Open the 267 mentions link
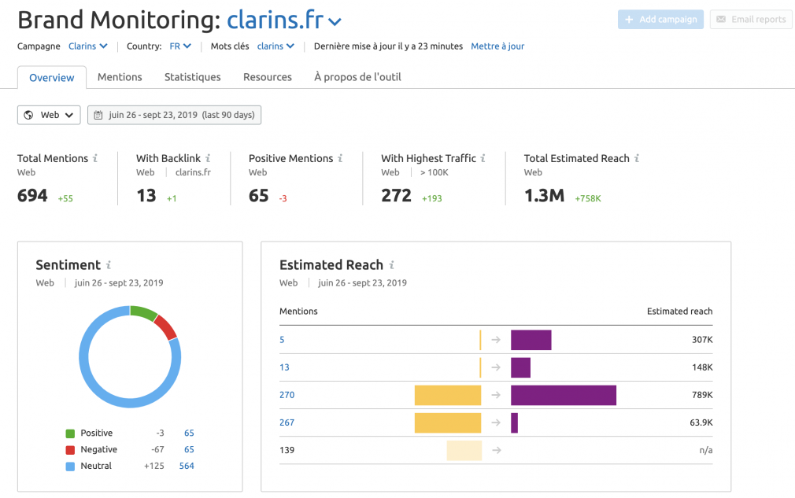The width and height of the screenshot is (795, 498). coord(287,422)
